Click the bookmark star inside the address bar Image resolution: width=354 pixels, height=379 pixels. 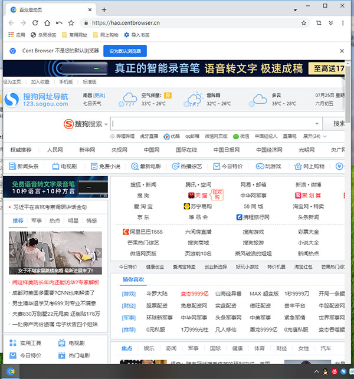coord(304,23)
